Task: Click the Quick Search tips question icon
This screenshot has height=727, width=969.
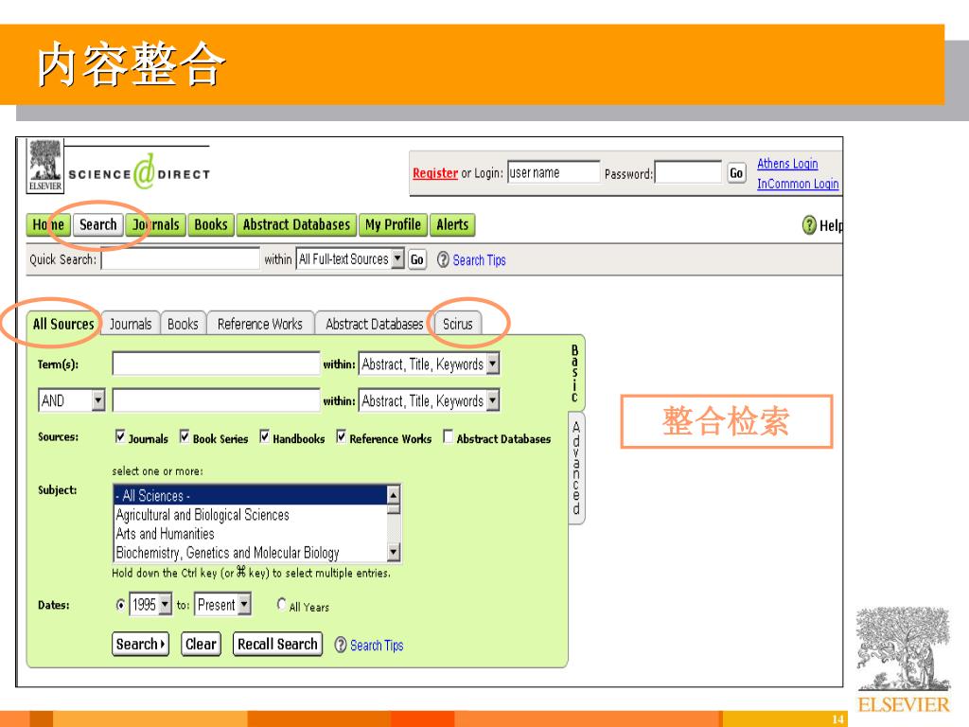Action: click(443, 259)
